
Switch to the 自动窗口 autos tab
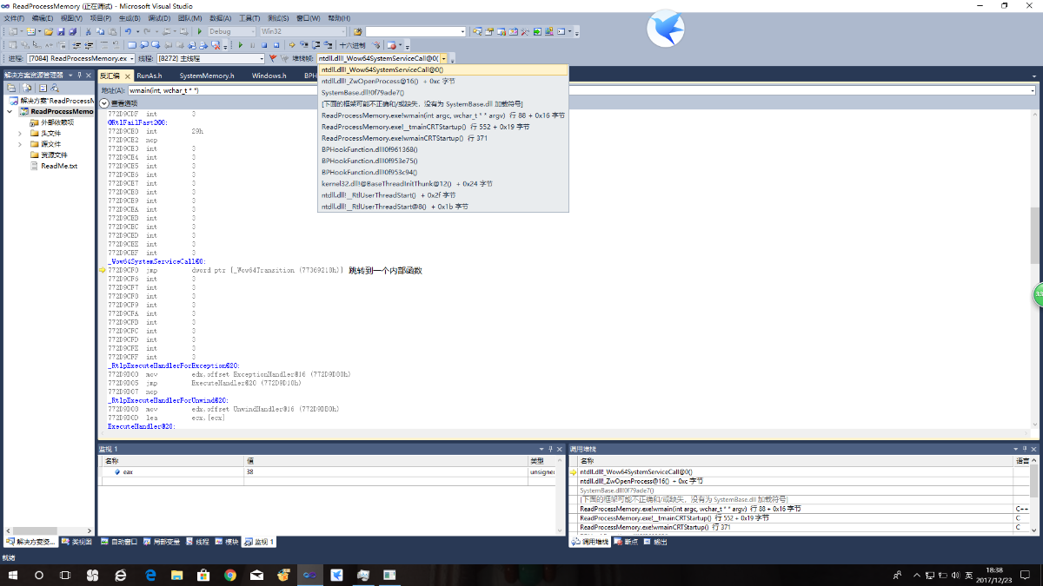[x=118, y=542]
